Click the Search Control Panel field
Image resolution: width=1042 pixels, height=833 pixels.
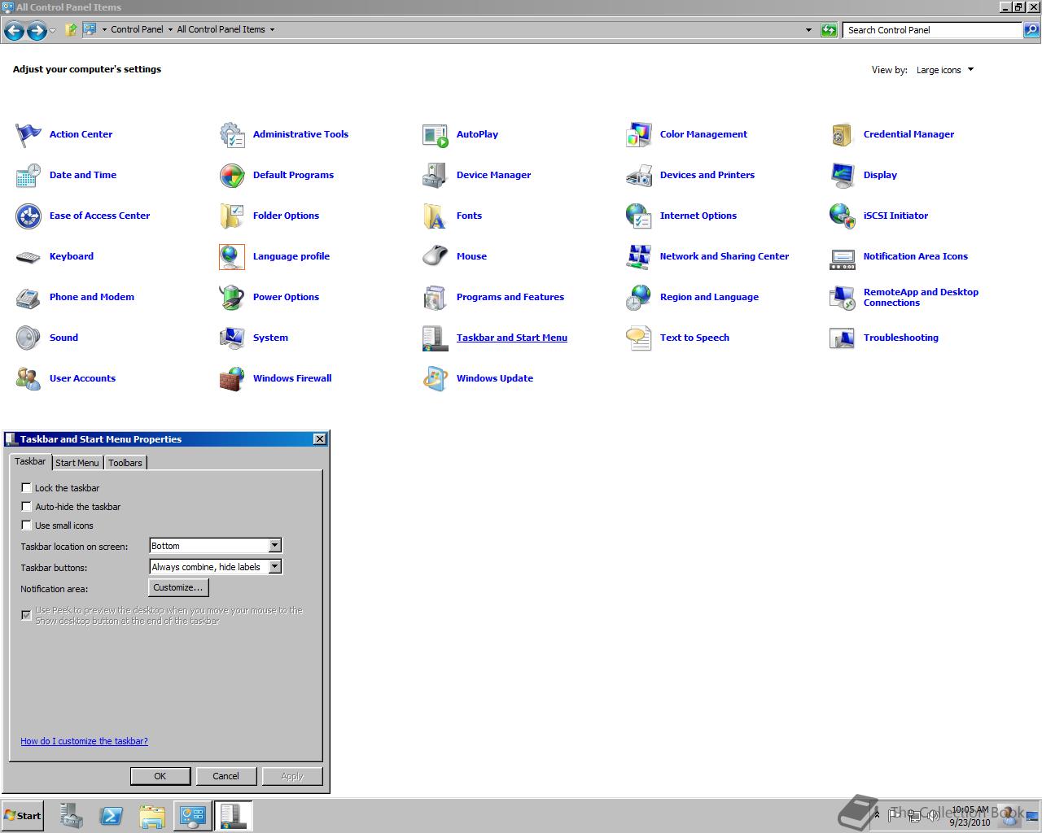pyautogui.click(x=933, y=30)
